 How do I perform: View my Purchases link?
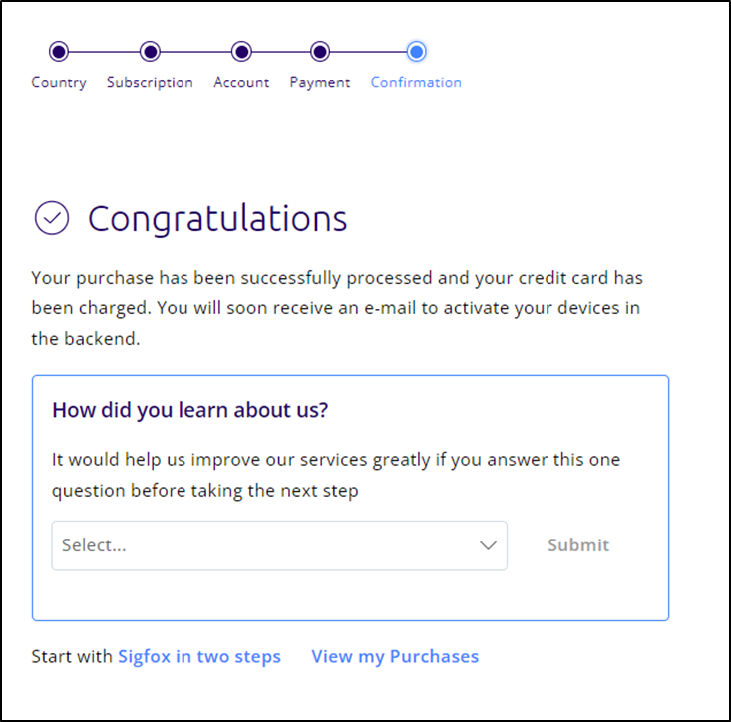(x=395, y=656)
